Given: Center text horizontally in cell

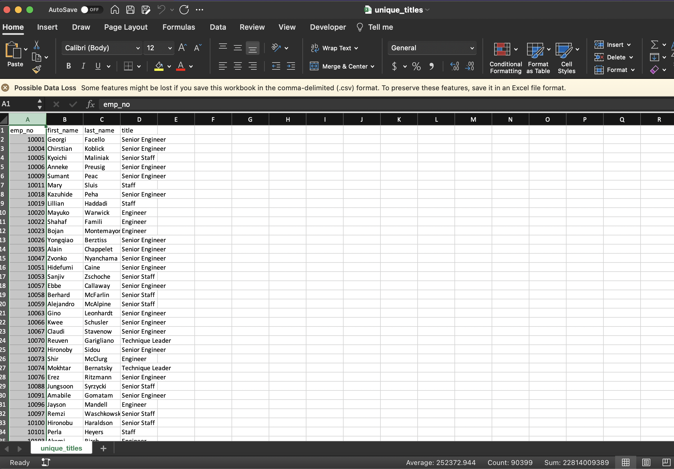Looking at the screenshot, I should pyautogui.click(x=238, y=66).
